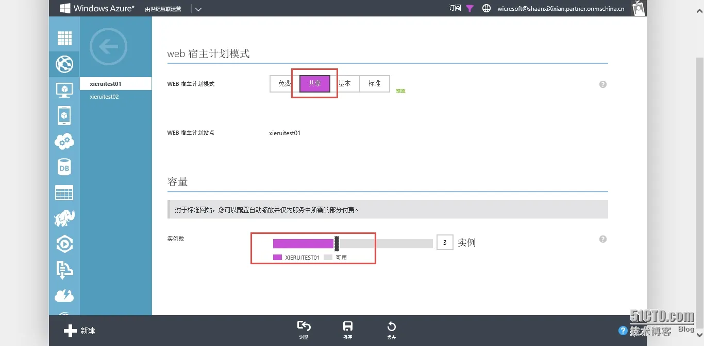Click help icon beside instance count
The width and height of the screenshot is (704, 346).
603,239
